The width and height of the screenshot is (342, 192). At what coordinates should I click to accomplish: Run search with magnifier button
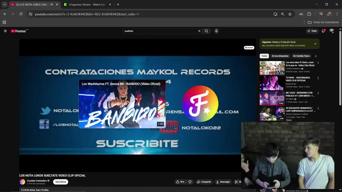tap(206, 31)
